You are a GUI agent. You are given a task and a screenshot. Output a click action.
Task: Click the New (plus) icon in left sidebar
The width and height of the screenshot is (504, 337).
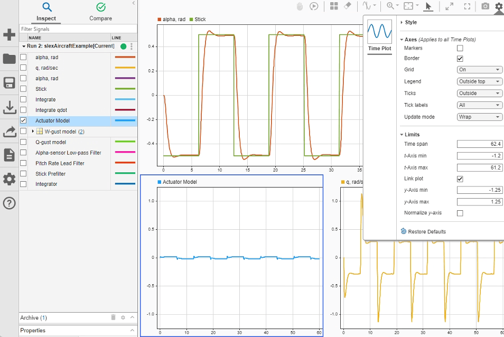click(10, 34)
